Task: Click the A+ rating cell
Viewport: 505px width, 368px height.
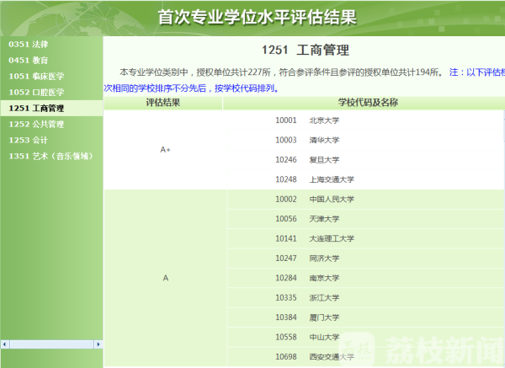Action: (x=166, y=150)
